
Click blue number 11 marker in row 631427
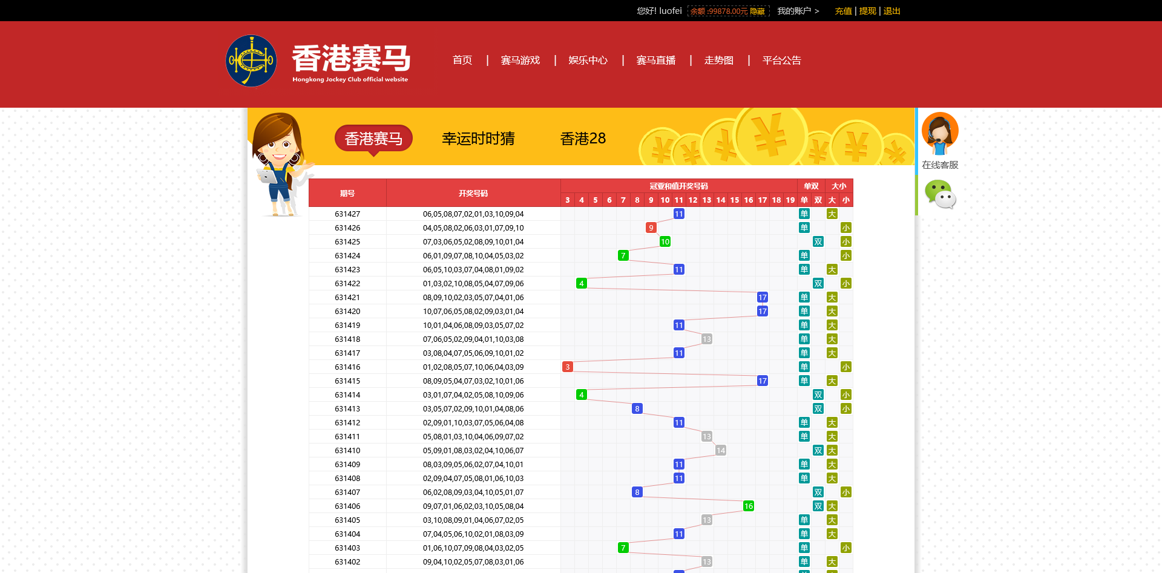[678, 214]
